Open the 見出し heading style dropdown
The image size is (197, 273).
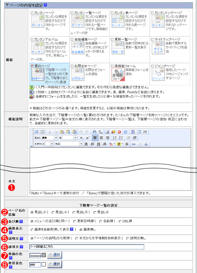pyautogui.click(x=56, y=138)
